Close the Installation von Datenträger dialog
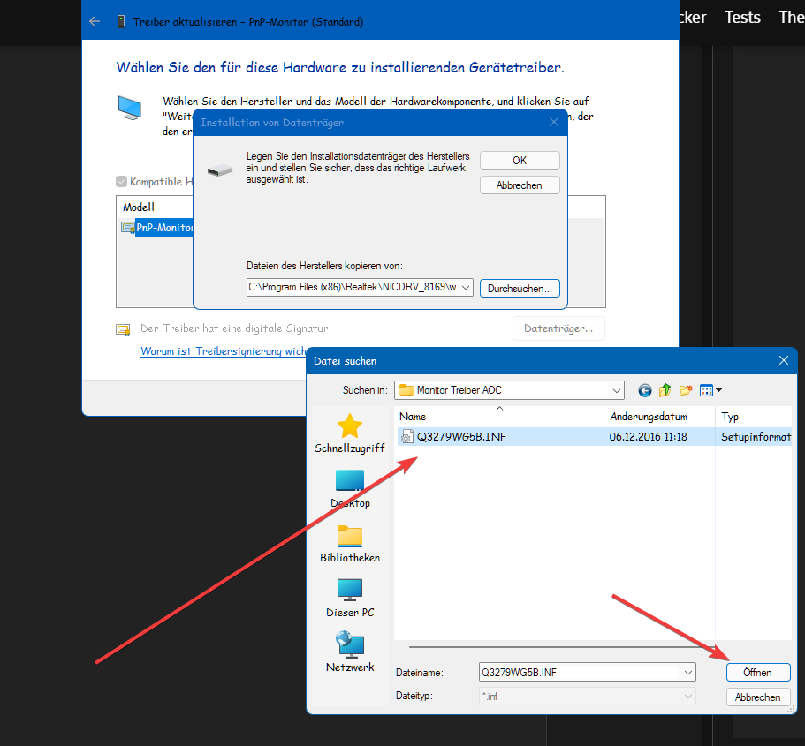This screenshot has height=746, width=805. click(554, 122)
